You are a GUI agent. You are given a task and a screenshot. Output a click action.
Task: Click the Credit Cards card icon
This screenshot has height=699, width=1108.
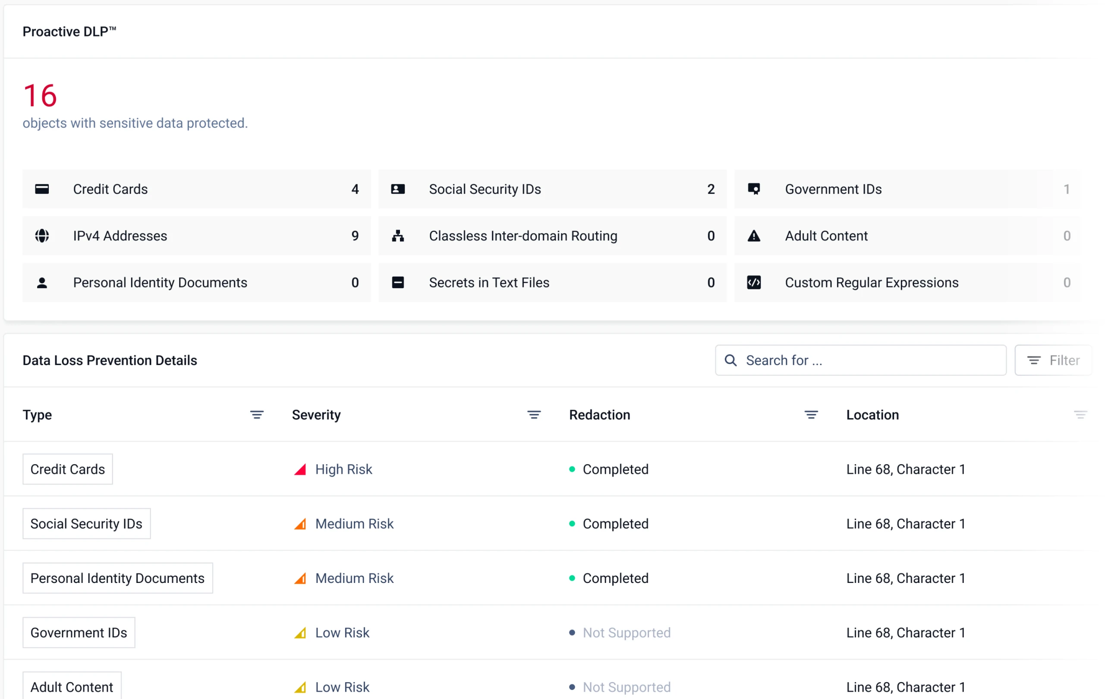click(x=42, y=189)
